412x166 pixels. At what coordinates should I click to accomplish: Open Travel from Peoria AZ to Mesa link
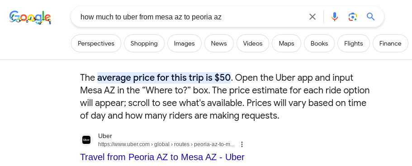coord(162,157)
